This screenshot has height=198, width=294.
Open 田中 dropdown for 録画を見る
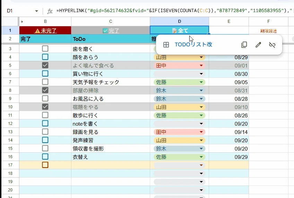tap(201, 132)
